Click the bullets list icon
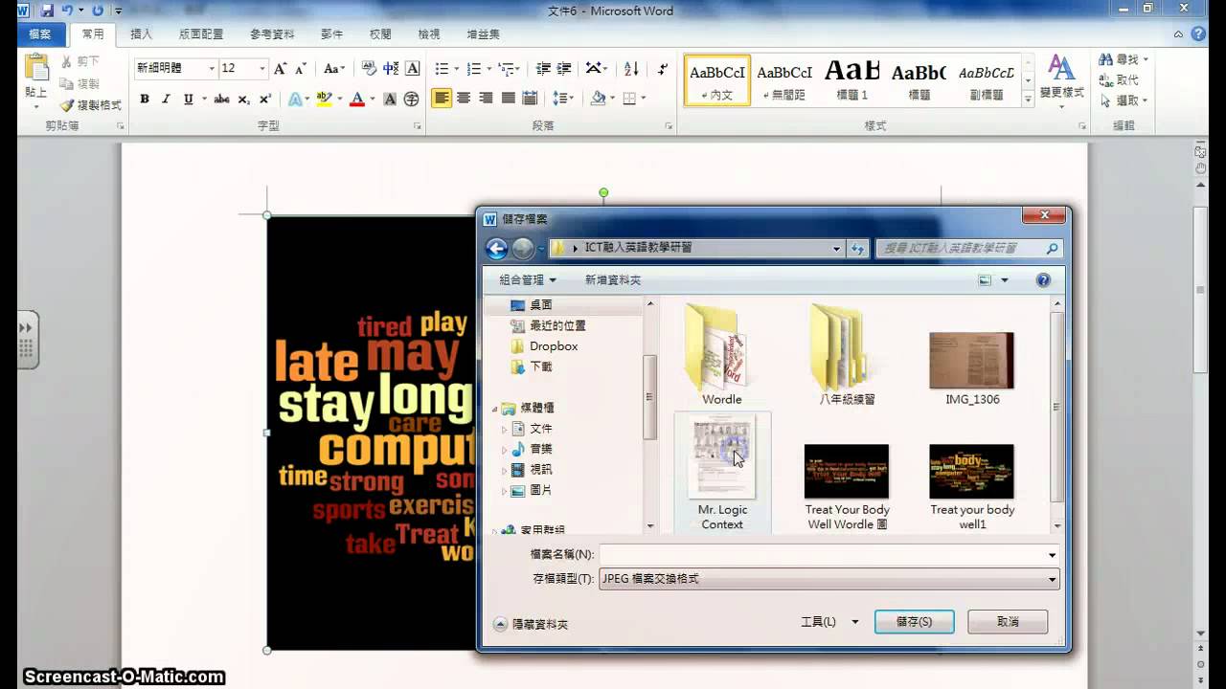 pyautogui.click(x=442, y=69)
